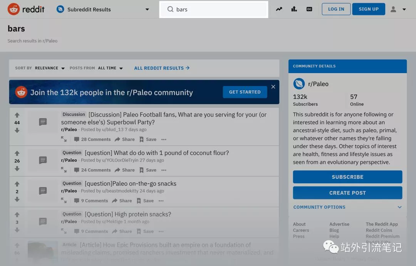Open more options for on-the-go snacks post
The height and width of the screenshot is (266, 416).
(x=161, y=201)
